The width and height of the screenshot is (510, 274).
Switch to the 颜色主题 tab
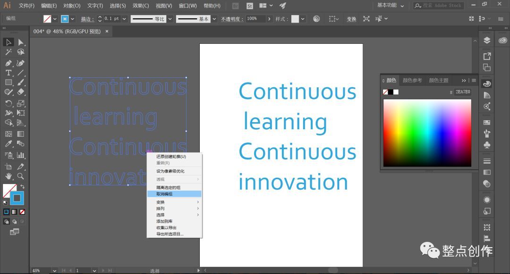(x=438, y=80)
